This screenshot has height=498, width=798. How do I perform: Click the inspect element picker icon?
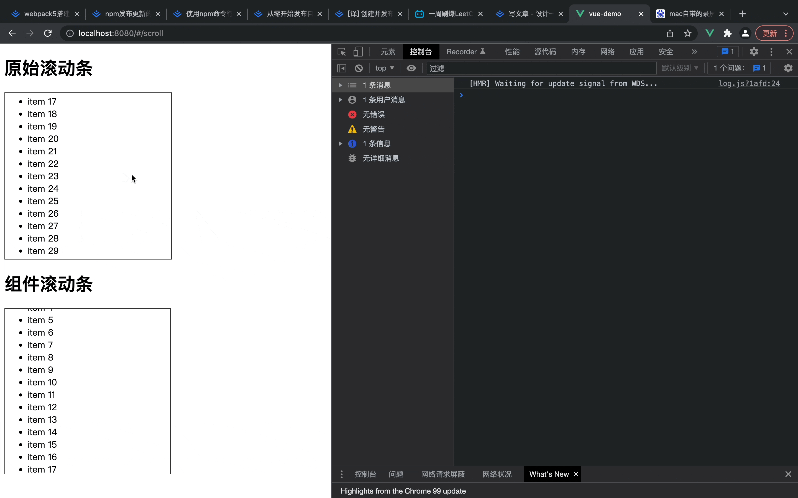coord(342,52)
